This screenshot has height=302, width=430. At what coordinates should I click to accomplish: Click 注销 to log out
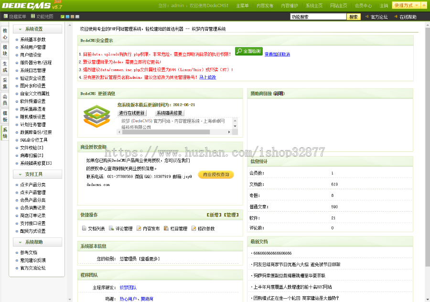[384, 5]
